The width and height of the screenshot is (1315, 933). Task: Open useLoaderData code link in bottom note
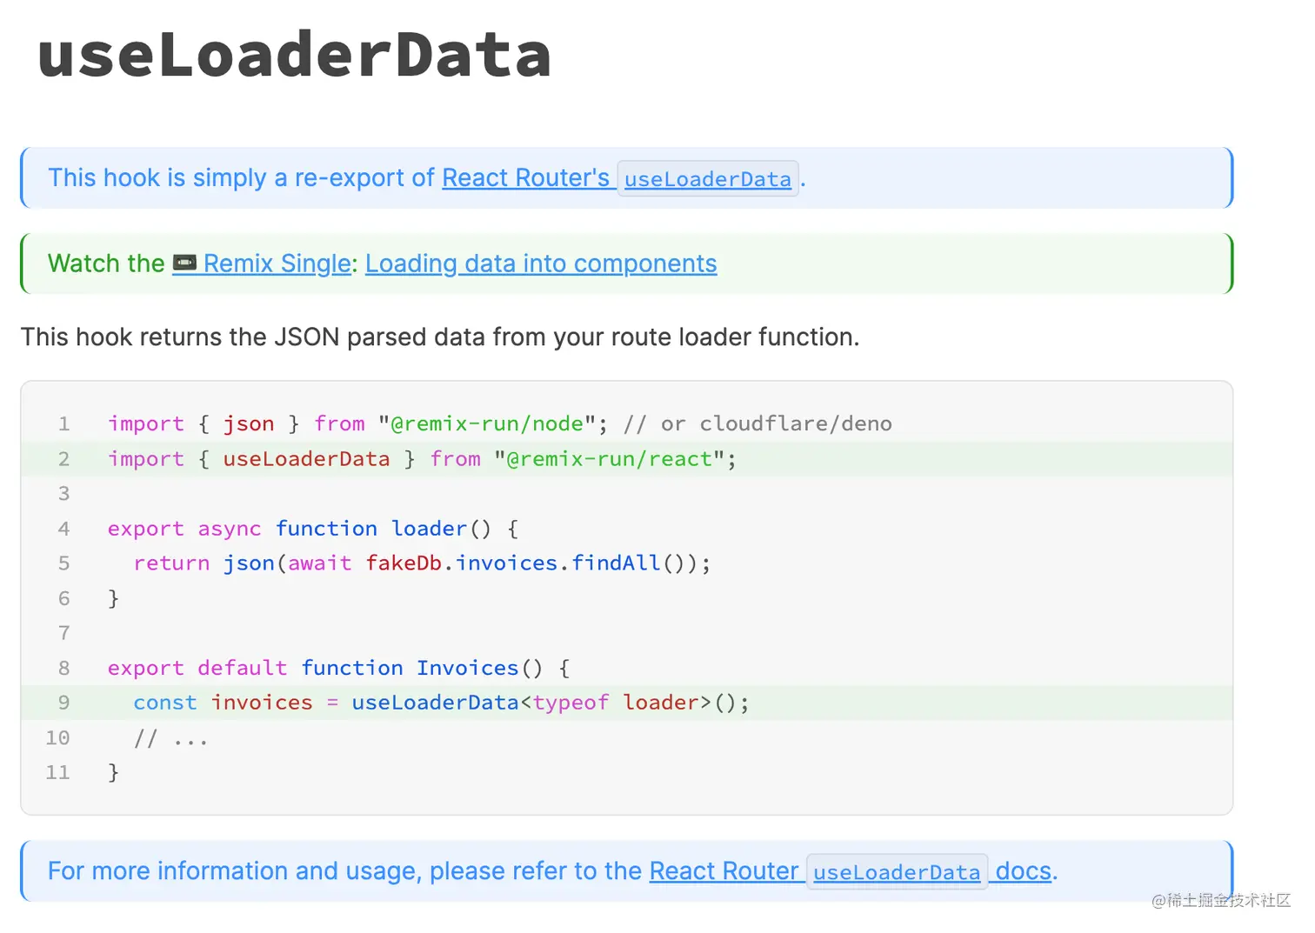click(x=897, y=872)
